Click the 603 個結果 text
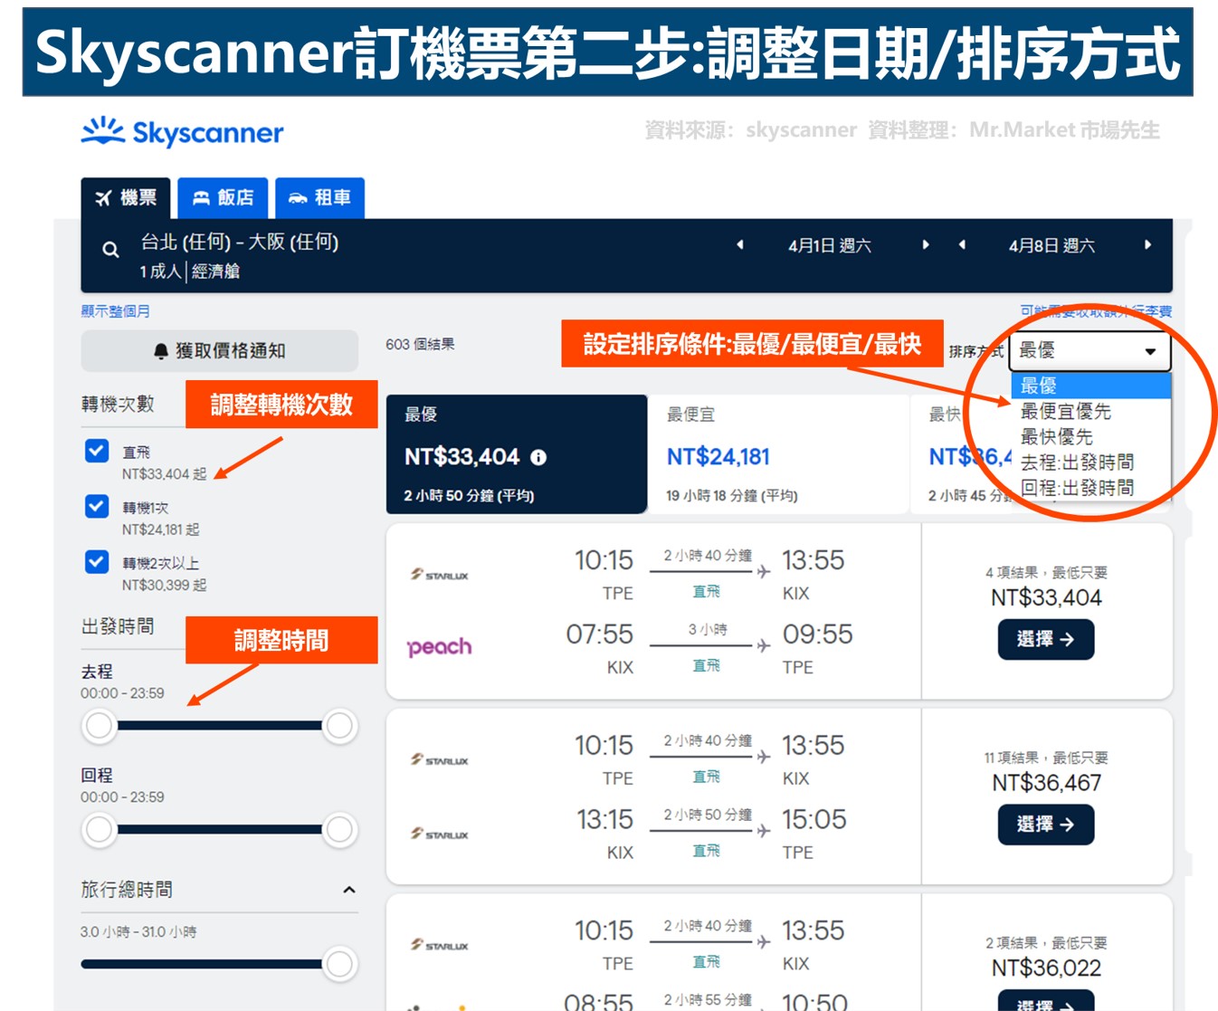1218x1011 pixels. [420, 345]
